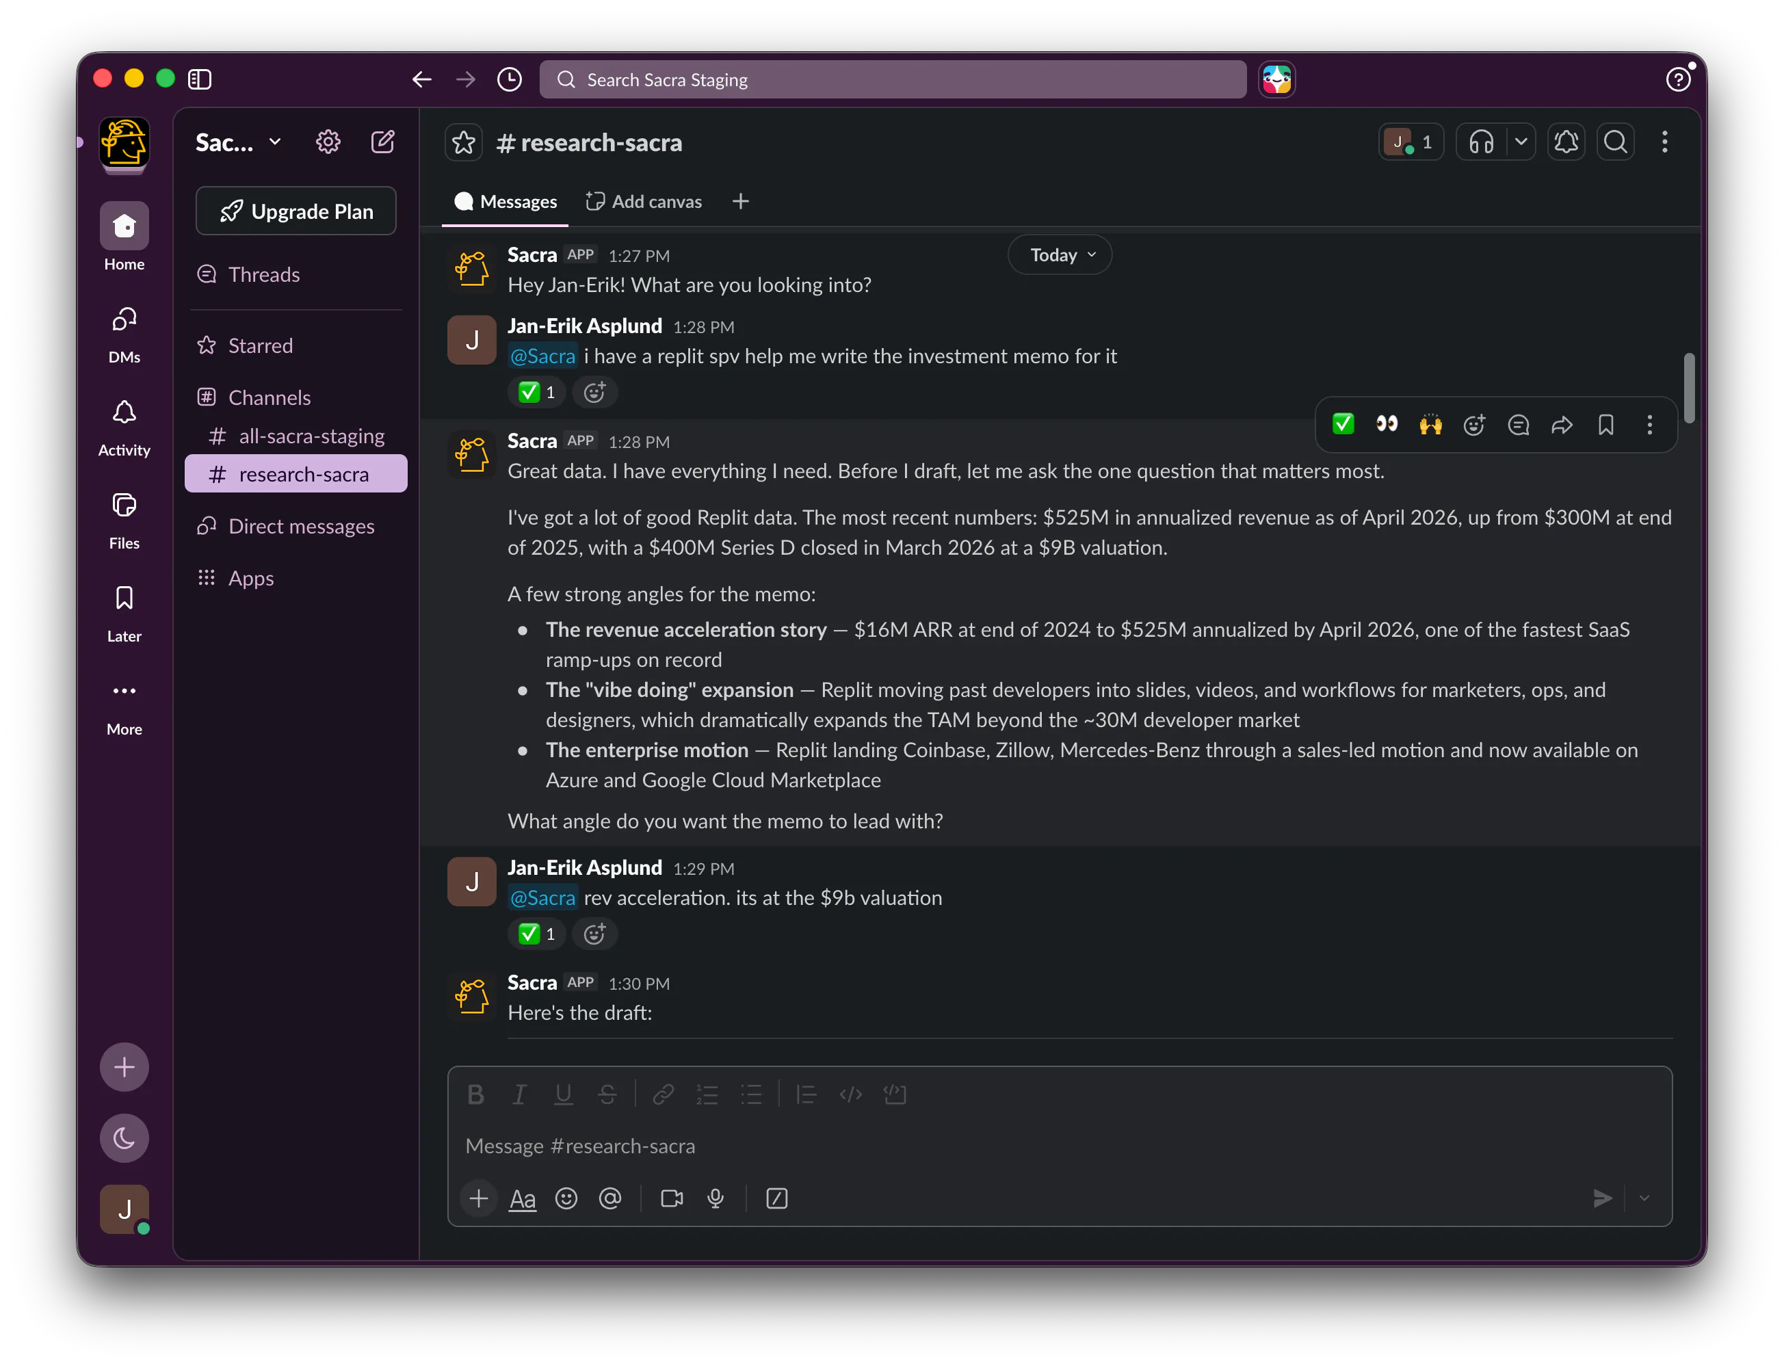Image resolution: width=1784 pixels, height=1368 pixels.
Task: Click the Upgrade Plan button
Action: [x=296, y=211]
